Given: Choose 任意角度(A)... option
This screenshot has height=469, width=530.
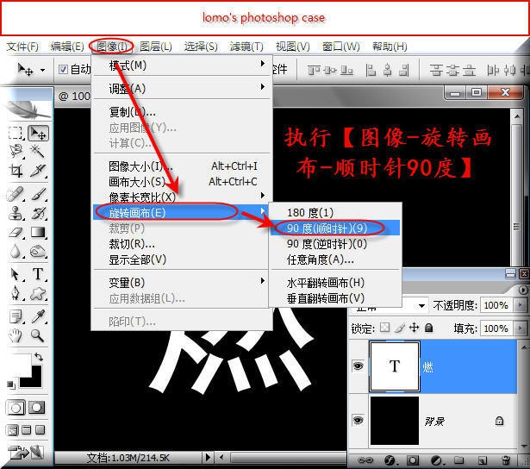Looking at the screenshot, I should pyautogui.click(x=334, y=260).
